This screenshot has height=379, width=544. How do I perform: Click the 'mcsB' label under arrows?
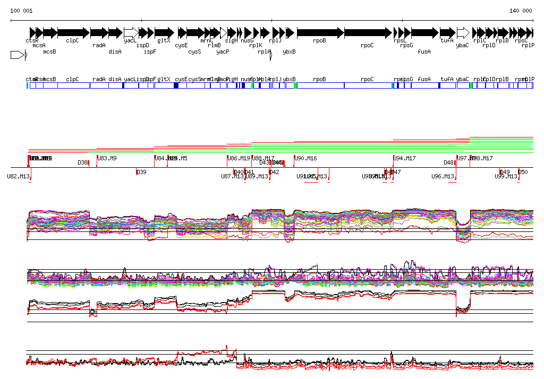click(49, 51)
